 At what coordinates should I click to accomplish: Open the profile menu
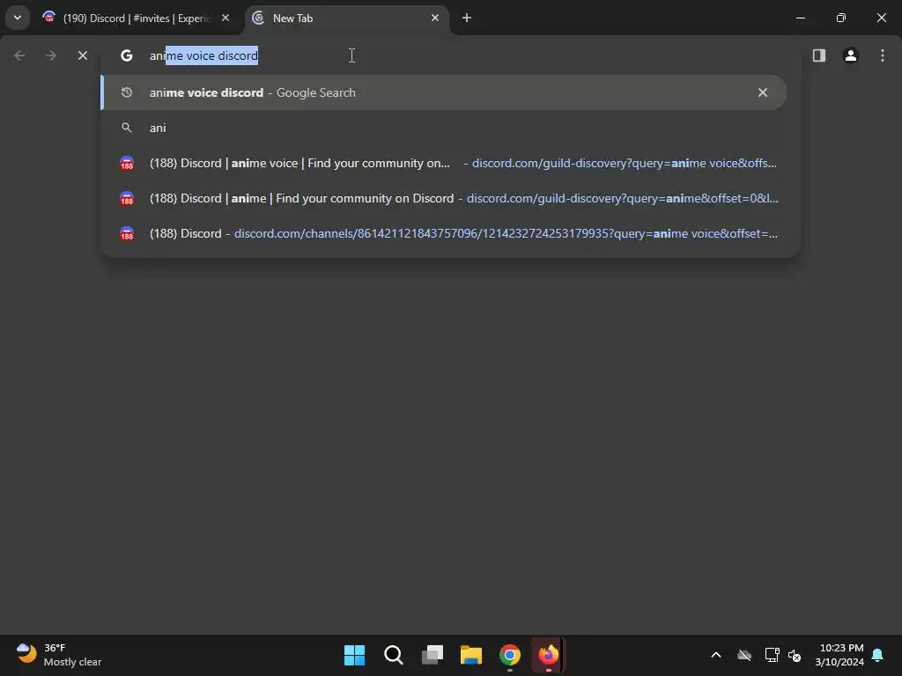pos(851,55)
